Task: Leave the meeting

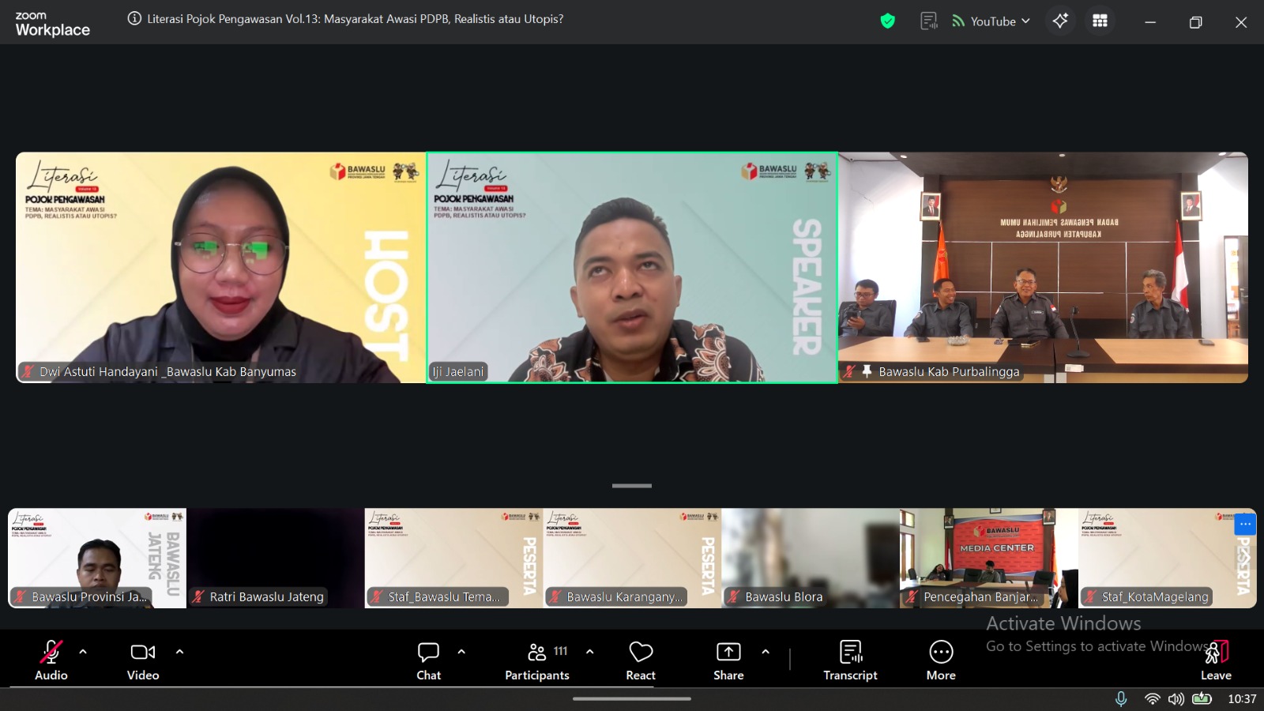Action: (1217, 660)
